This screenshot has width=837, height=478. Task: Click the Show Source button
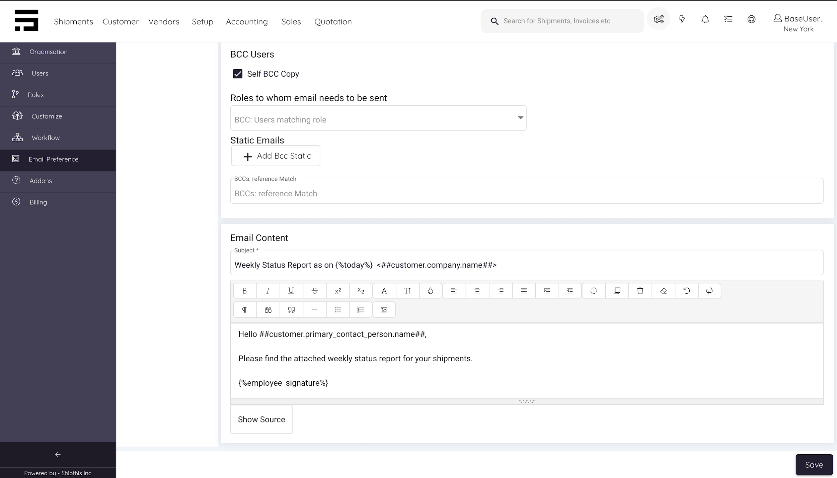coord(261,419)
